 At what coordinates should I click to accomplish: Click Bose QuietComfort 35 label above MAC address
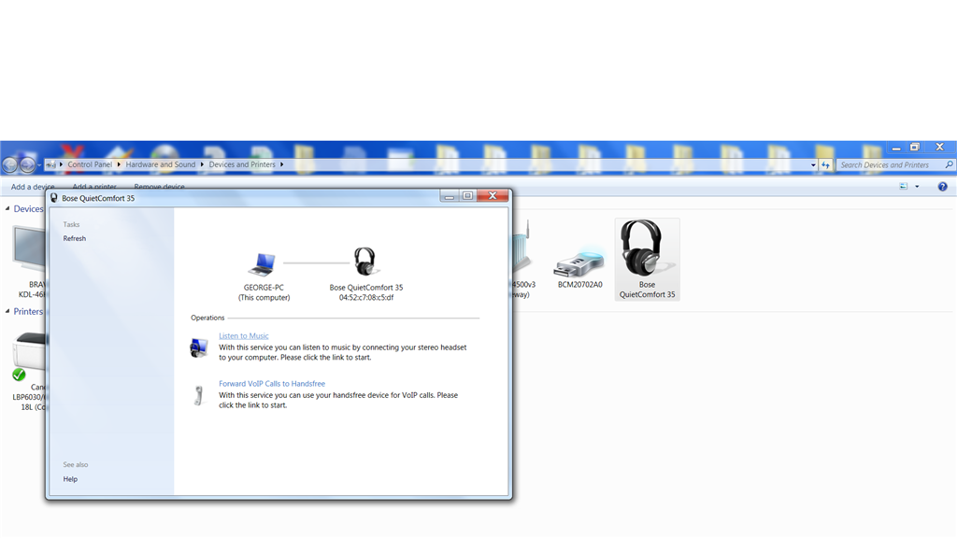pyautogui.click(x=366, y=288)
